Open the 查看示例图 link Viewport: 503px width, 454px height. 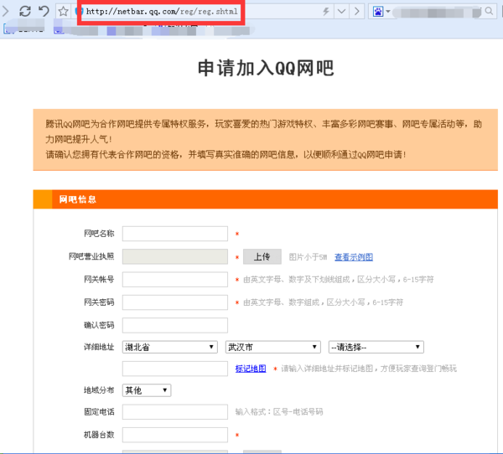tap(354, 257)
